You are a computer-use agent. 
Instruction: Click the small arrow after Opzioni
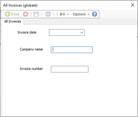(88, 14)
